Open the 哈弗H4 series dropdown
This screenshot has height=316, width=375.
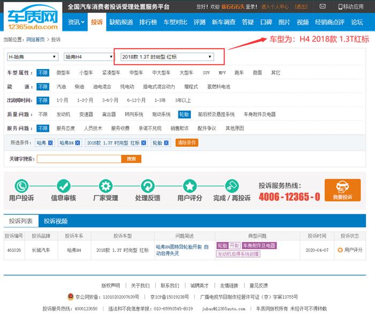tap(89, 57)
